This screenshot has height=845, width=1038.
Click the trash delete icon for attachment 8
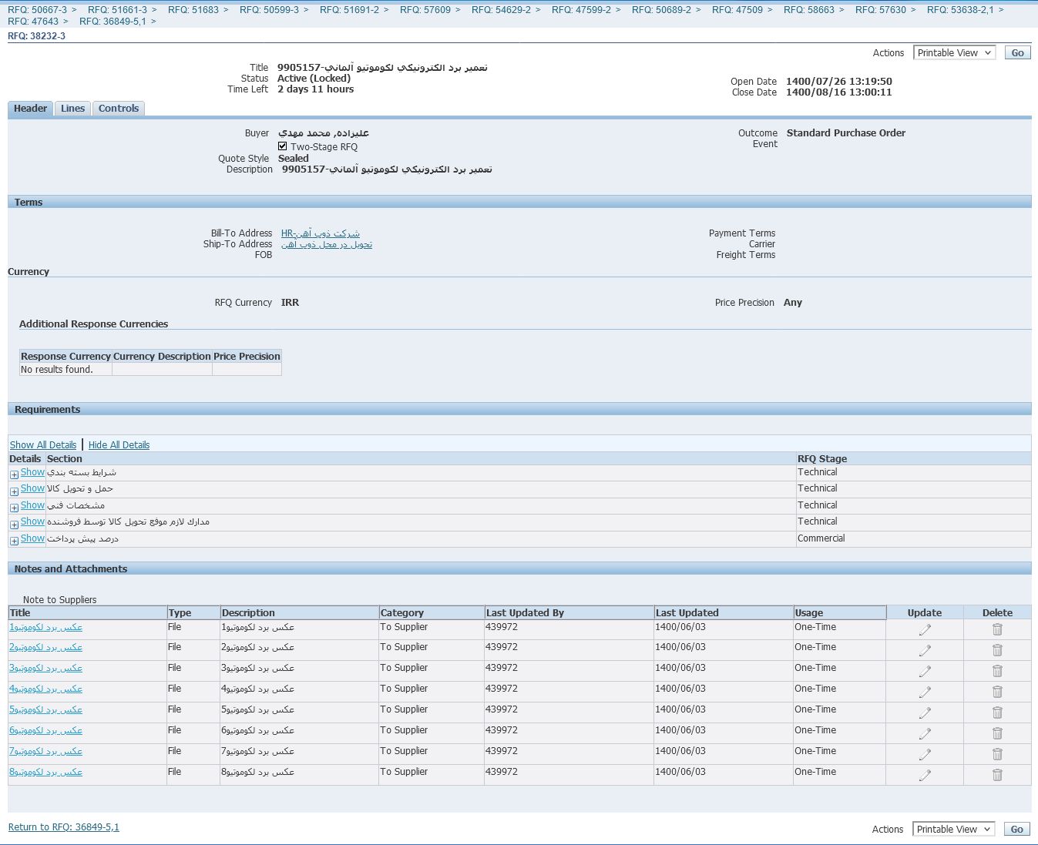pyautogui.click(x=997, y=775)
